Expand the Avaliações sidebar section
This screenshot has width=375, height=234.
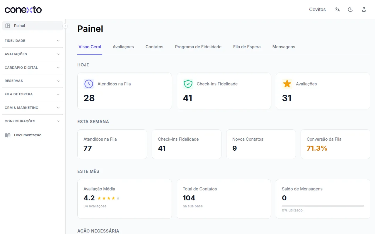[x=33, y=54]
